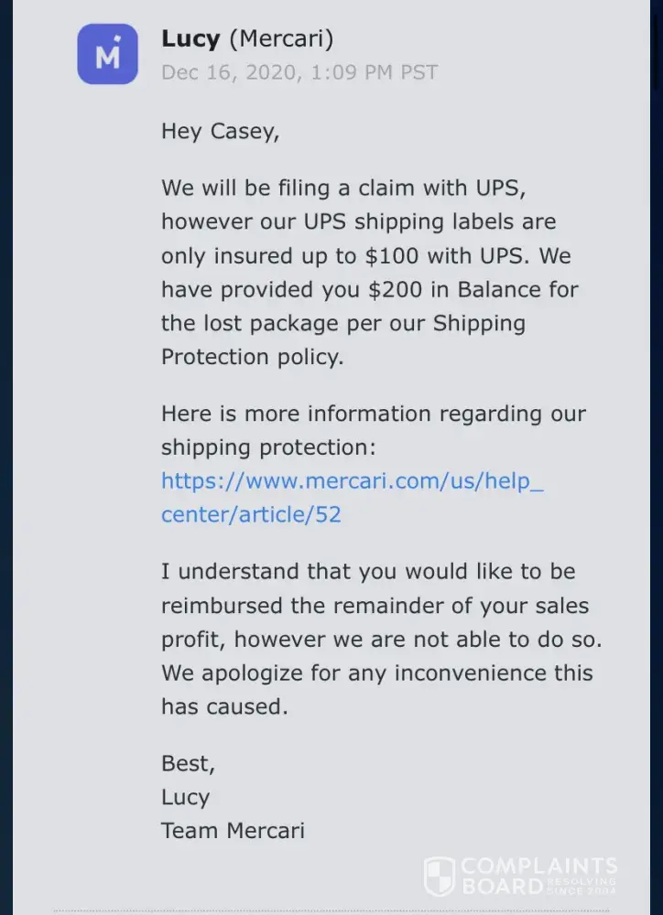Click "We will be filing a claim" line

click(341, 188)
